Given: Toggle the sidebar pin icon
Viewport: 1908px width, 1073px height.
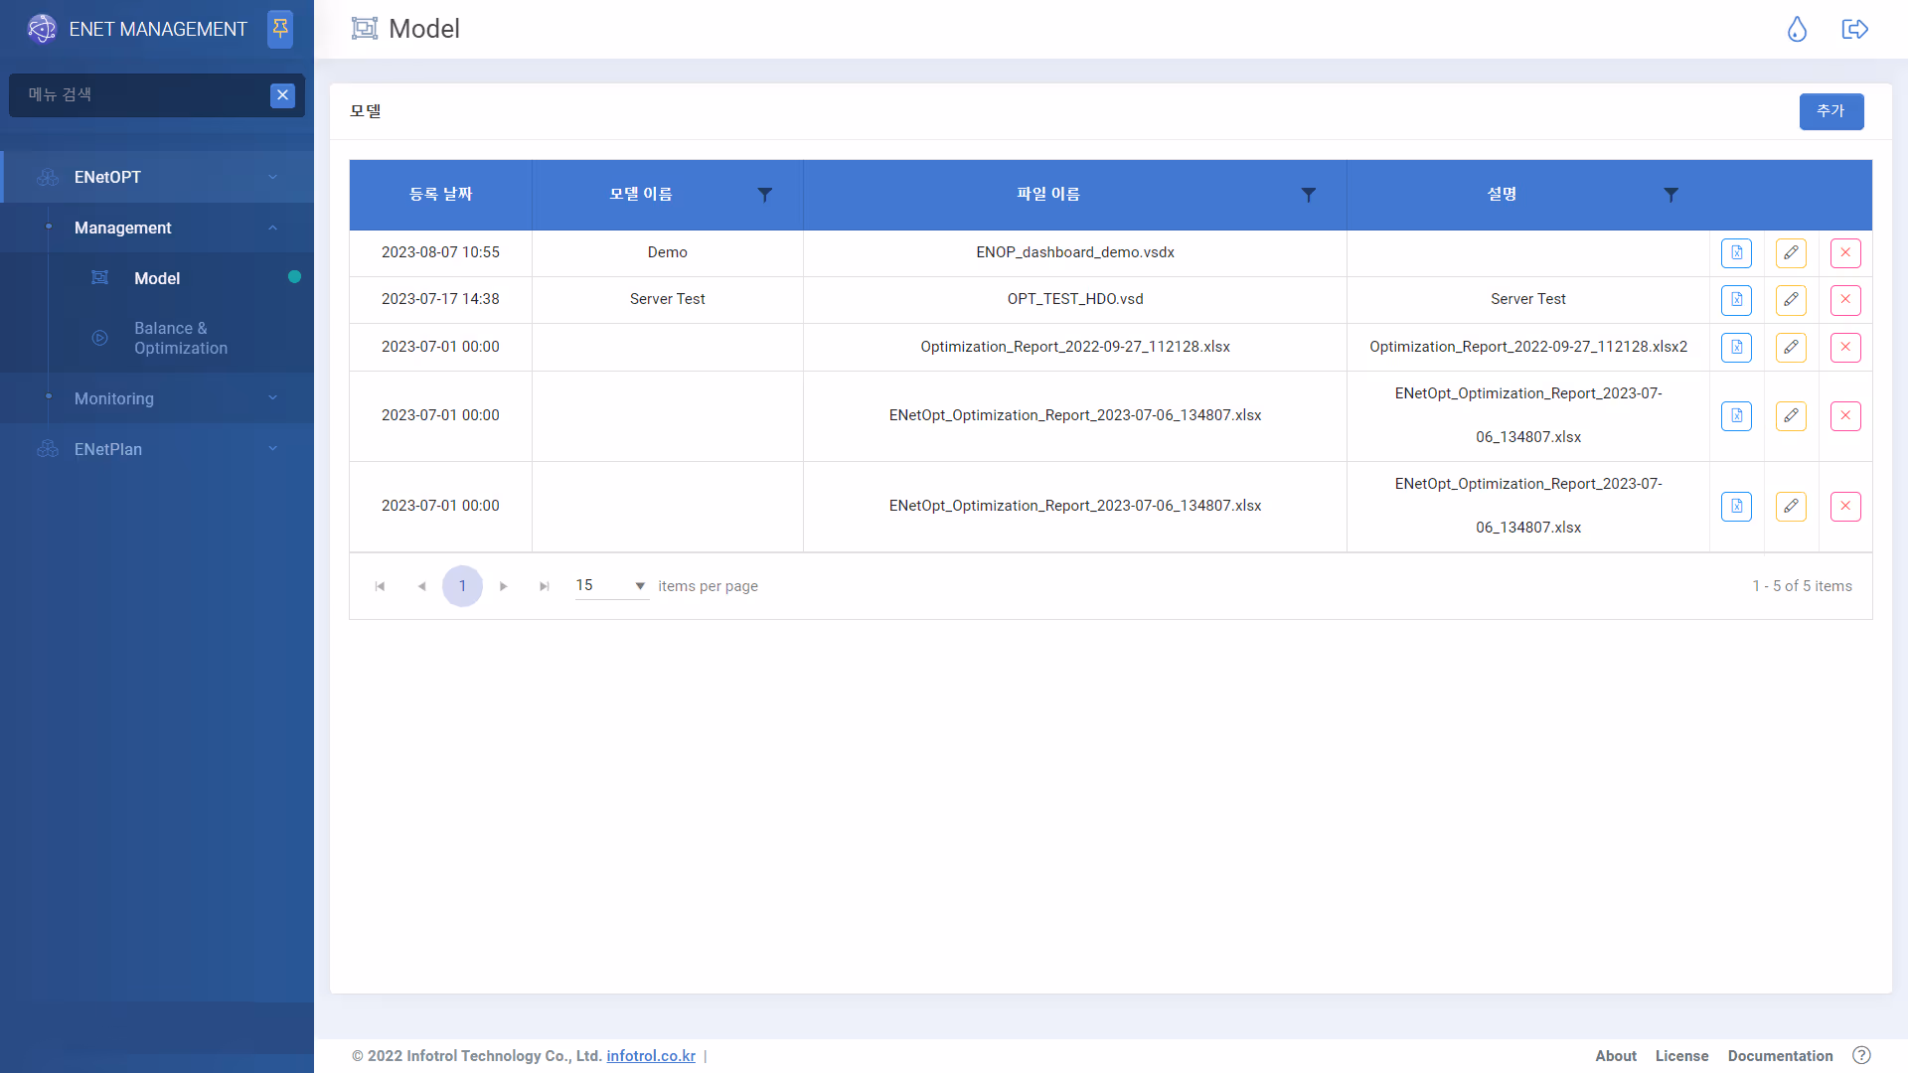Looking at the screenshot, I should 280,29.
